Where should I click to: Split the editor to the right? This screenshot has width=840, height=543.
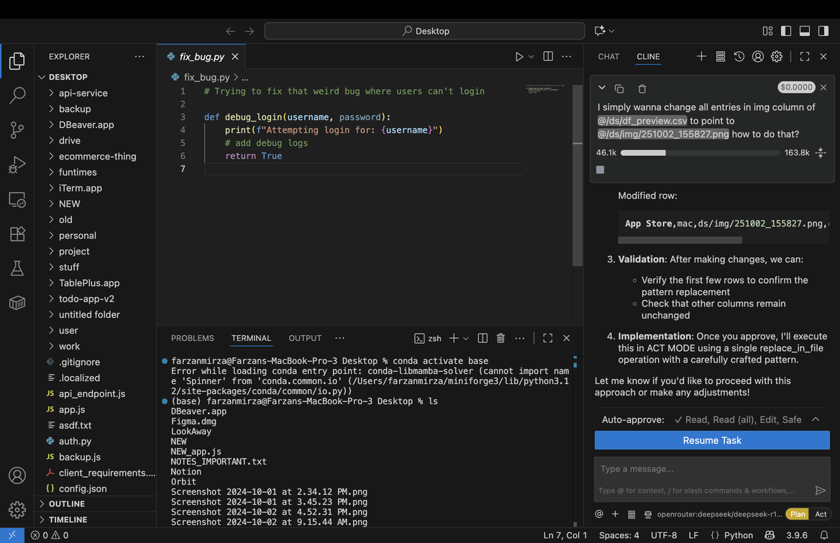[x=548, y=57]
